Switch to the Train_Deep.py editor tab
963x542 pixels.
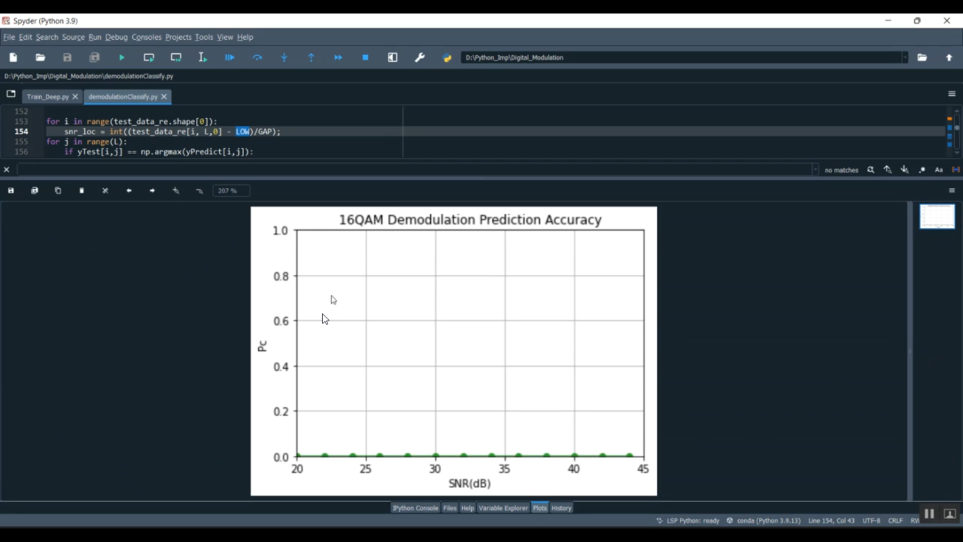[48, 97]
